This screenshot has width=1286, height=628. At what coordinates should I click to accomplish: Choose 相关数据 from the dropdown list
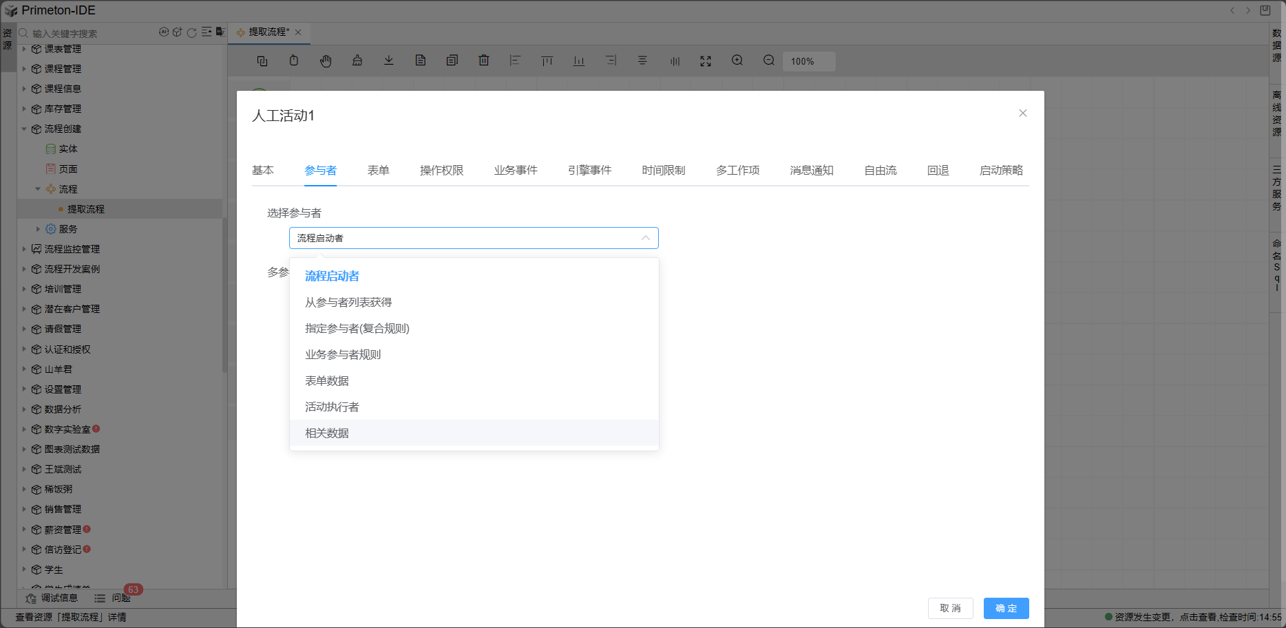pyautogui.click(x=327, y=433)
